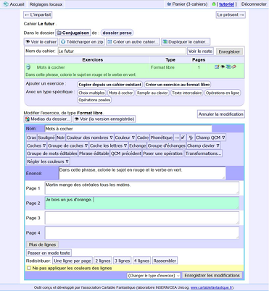Go to Accueil in the top bar
Viewport: 269px width, 291px height.
tap(15, 4)
